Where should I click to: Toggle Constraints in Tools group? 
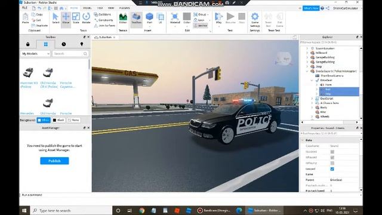click(103, 20)
